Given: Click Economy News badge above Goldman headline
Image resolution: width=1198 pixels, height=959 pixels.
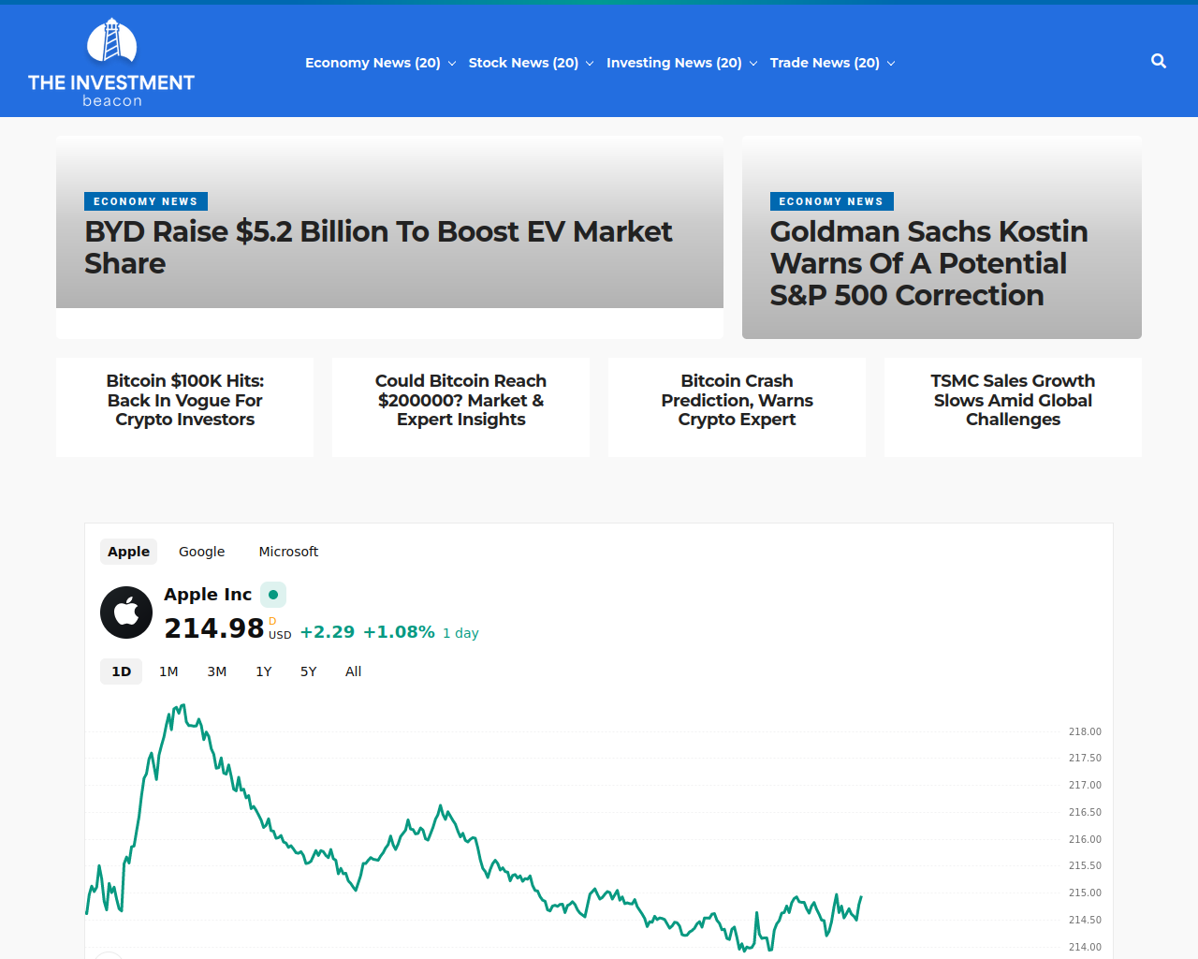Looking at the screenshot, I should (x=832, y=201).
